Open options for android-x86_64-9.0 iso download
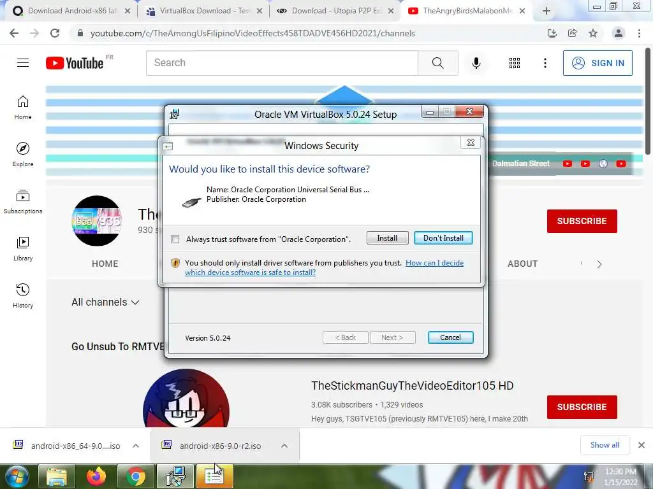This screenshot has height=489, width=653. coord(136,446)
